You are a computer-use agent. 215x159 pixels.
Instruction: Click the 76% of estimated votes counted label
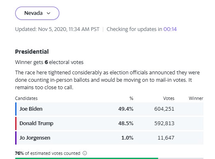(x=48, y=153)
